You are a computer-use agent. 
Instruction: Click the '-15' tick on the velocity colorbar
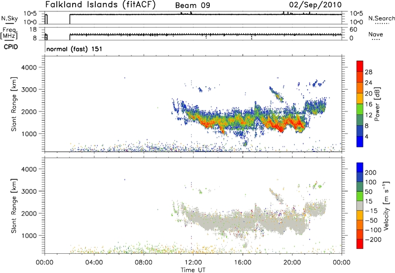click(371, 210)
